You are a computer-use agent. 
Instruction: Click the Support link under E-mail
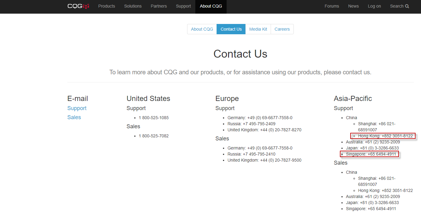pos(77,108)
